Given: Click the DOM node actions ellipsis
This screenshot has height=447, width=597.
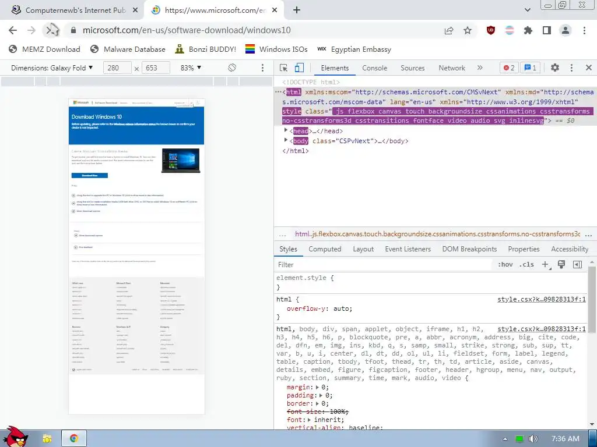Looking at the screenshot, I should [278, 92].
